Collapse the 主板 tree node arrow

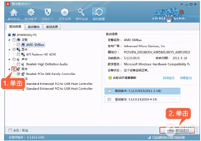(10, 40)
